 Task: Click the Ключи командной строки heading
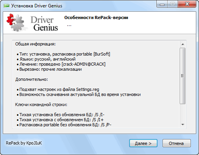pos(41,104)
